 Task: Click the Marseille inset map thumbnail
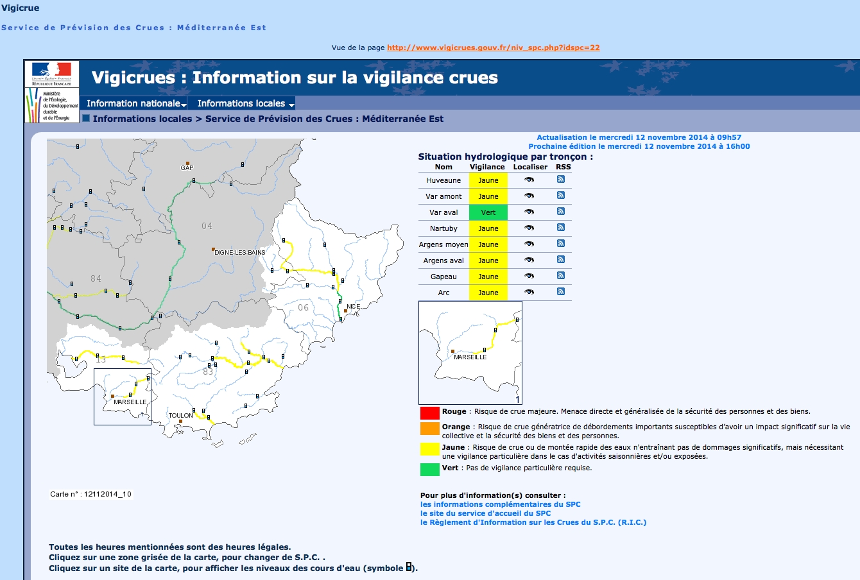point(470,353)
